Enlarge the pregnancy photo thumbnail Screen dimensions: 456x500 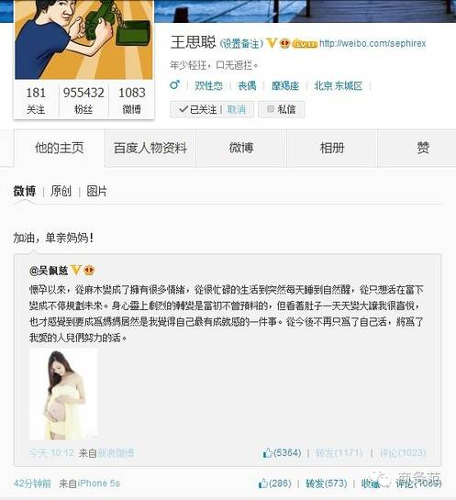pos(63,394)
